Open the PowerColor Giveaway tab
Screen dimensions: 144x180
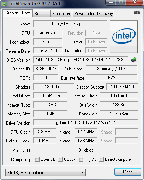pos(93,14)
